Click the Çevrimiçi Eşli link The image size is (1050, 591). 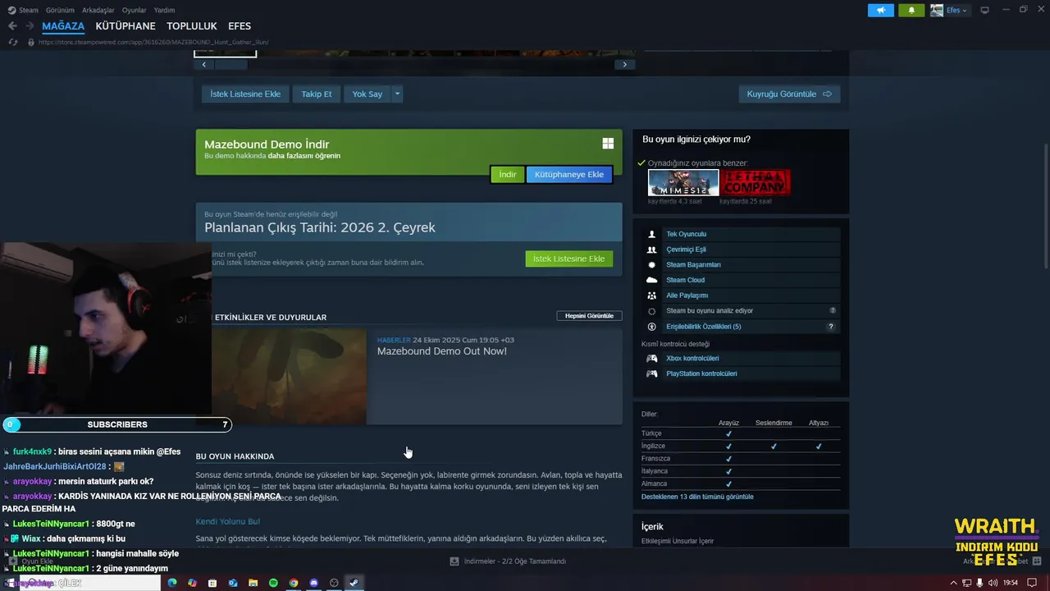point(686,250)
